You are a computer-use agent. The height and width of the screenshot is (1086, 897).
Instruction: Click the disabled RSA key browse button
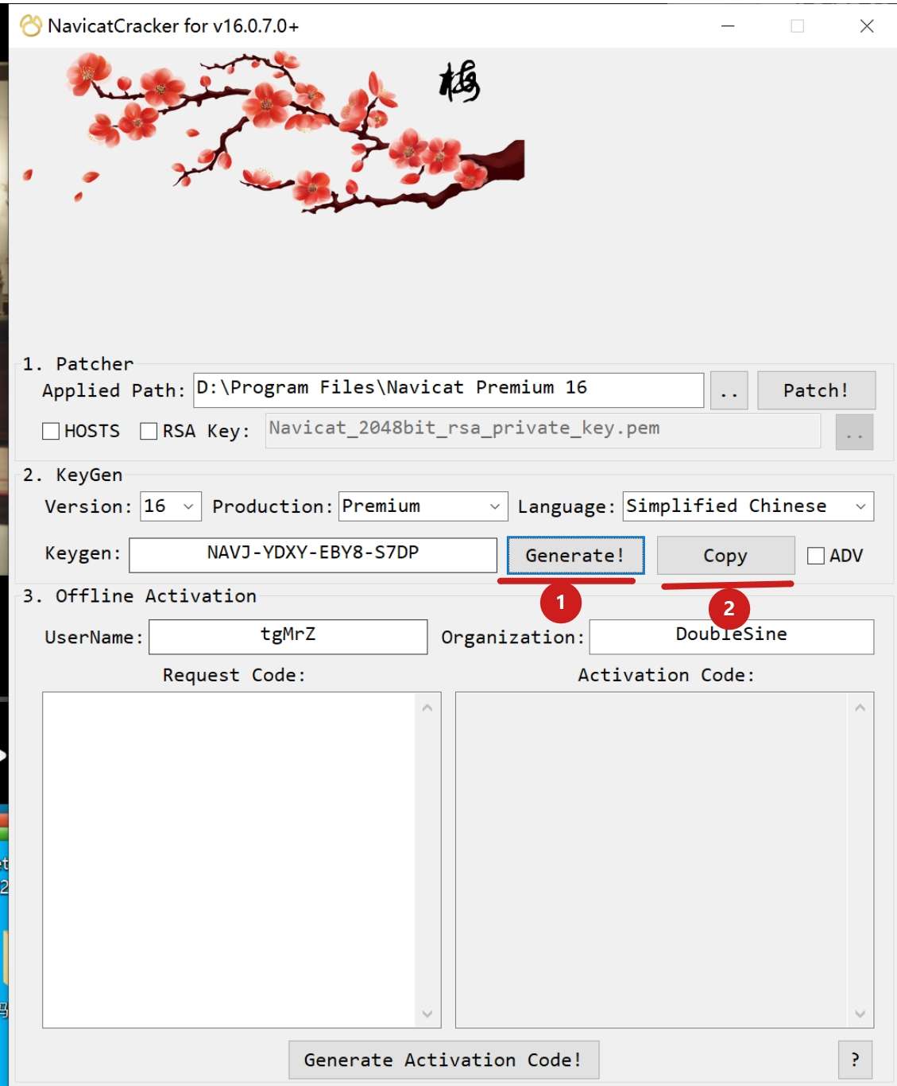pyautogui.click(x=854, y=432)
